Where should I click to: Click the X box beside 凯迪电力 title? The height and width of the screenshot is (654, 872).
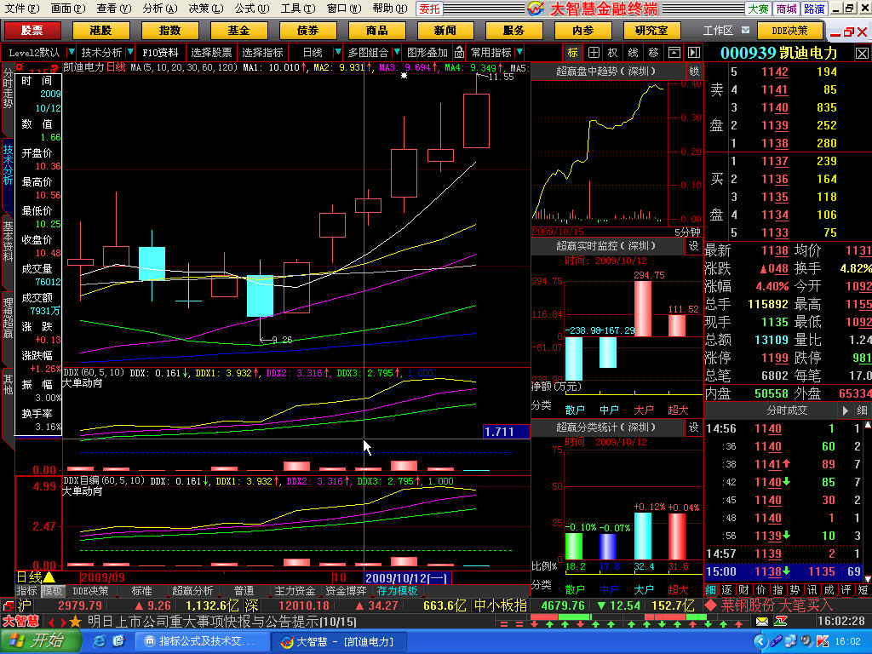click(x=862, y=54)
